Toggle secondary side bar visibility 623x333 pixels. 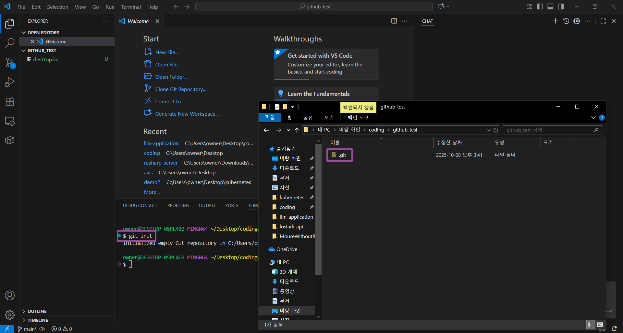tap(561, 6)
